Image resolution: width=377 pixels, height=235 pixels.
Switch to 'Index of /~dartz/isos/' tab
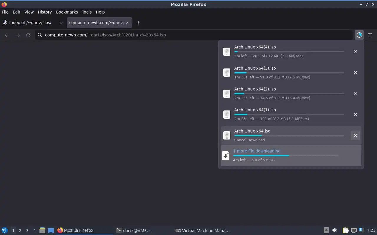[x=30, y=23]
